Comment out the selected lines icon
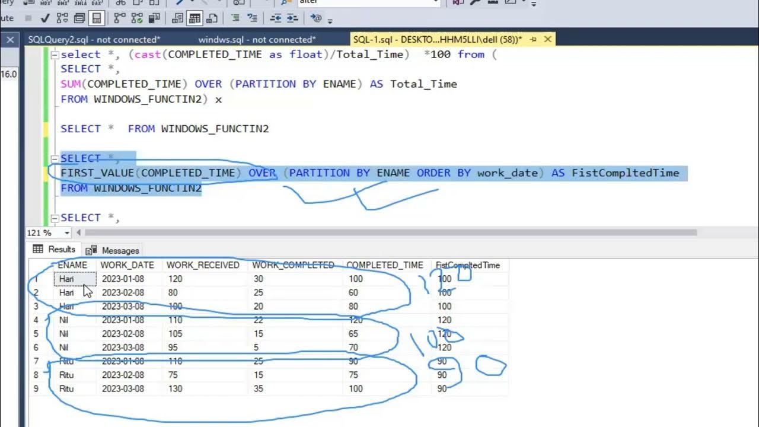The height and width of the screenshot is (427, 759). 235,18
